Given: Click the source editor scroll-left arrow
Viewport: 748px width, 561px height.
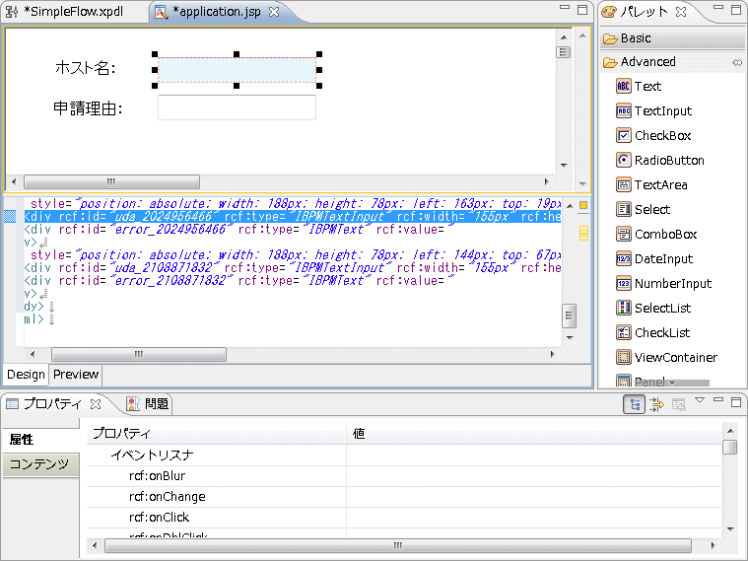Looking at the screenshot, I should tap(33, 355).
